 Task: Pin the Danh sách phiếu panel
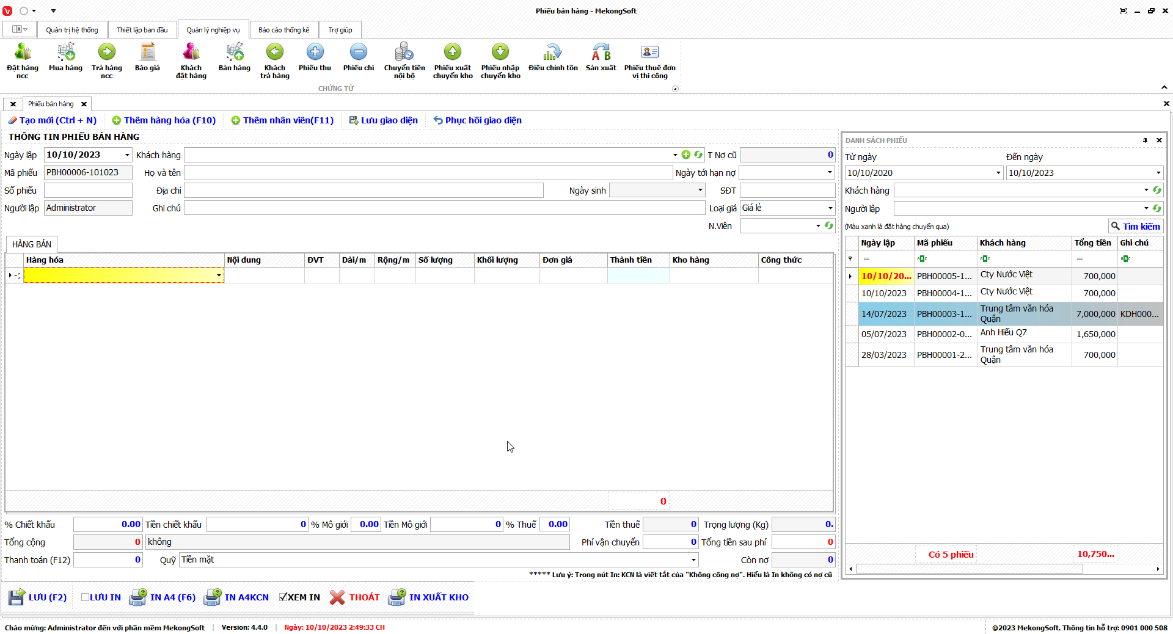pos(1145,140)
